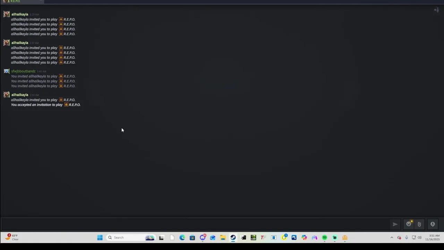Image resolution: width=444 pixels, height=250 pixels.
Task: Open Snapchat from the taskbar
Action: click(284, 237)
